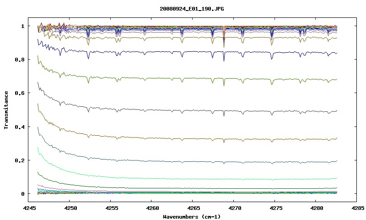Viewport: 366px width, 220px height.
Task: Click the Wavenumbers (cm-1) x-axis label
Action: point(192,217)
